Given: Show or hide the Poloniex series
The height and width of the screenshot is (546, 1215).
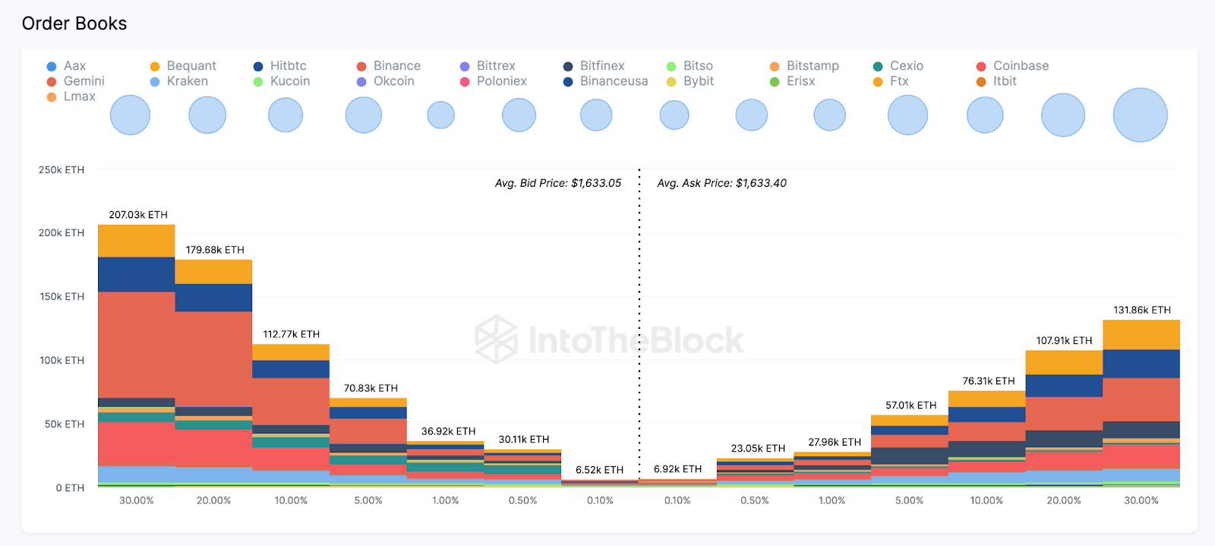Looking at the screenshot, I should tap(501, 81).
